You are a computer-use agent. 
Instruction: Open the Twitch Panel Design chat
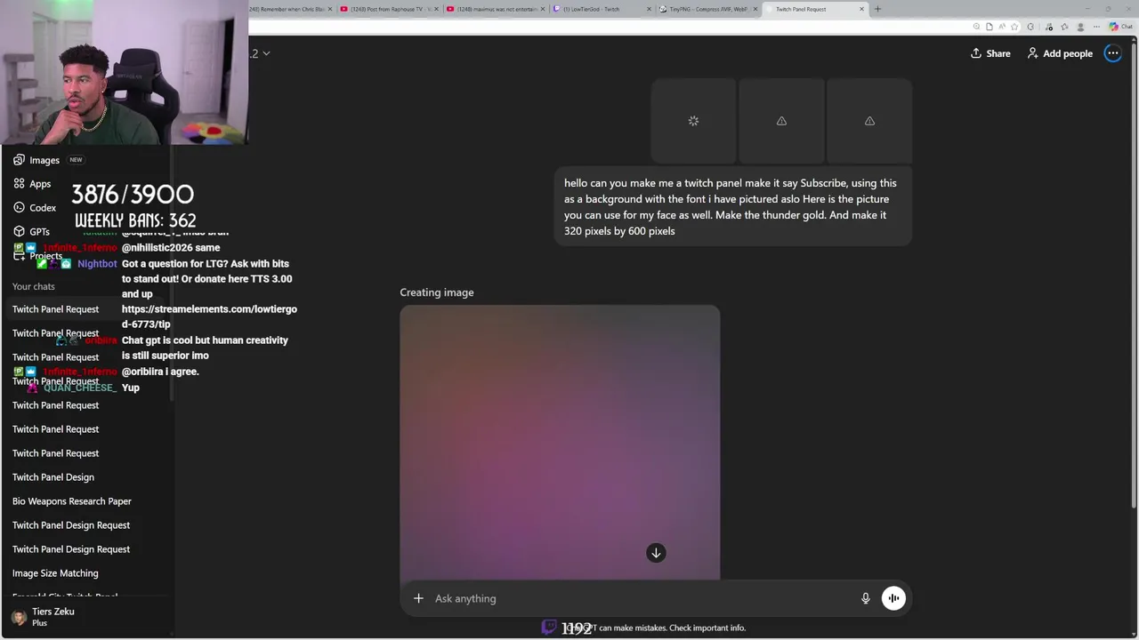pos(53,477)
